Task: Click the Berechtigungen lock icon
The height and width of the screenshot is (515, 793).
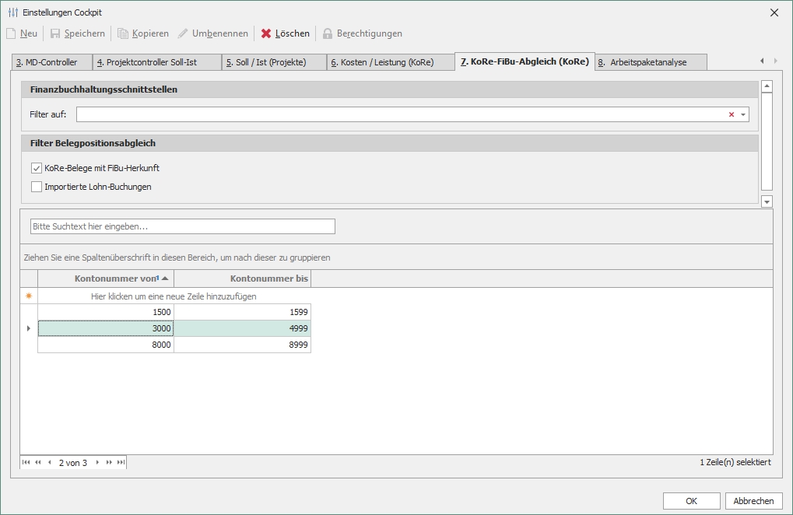Action: 328,33
